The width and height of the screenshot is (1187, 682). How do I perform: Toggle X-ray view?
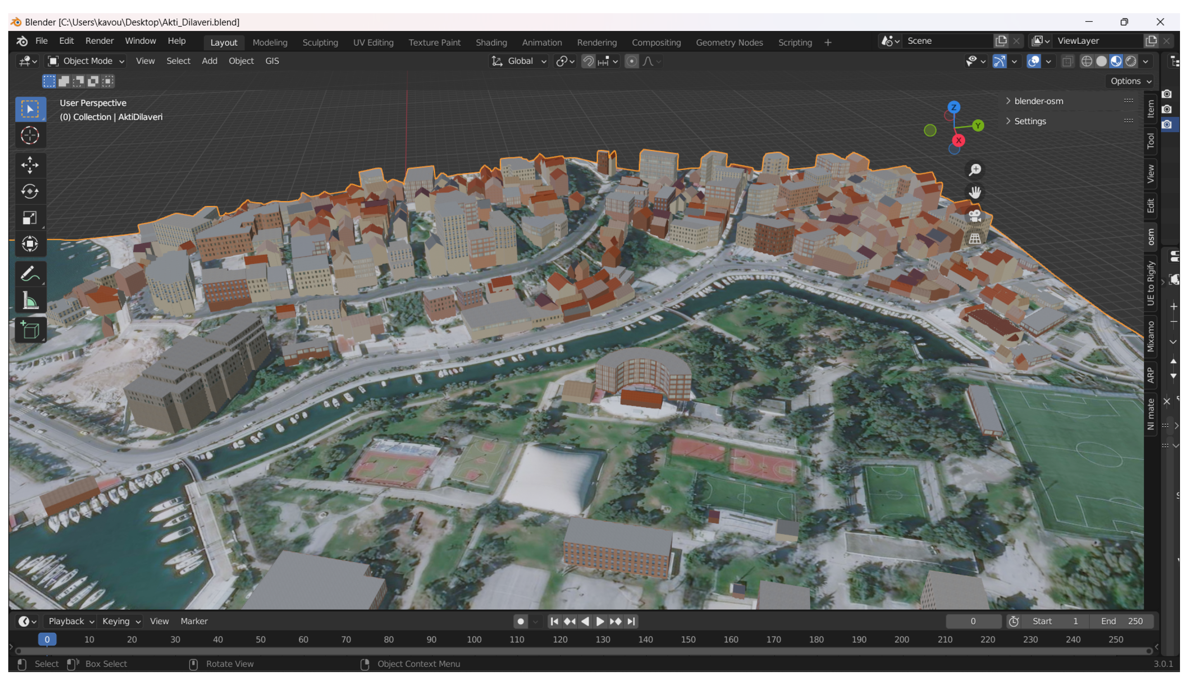pyautogui.click(x=1067, y=62)
